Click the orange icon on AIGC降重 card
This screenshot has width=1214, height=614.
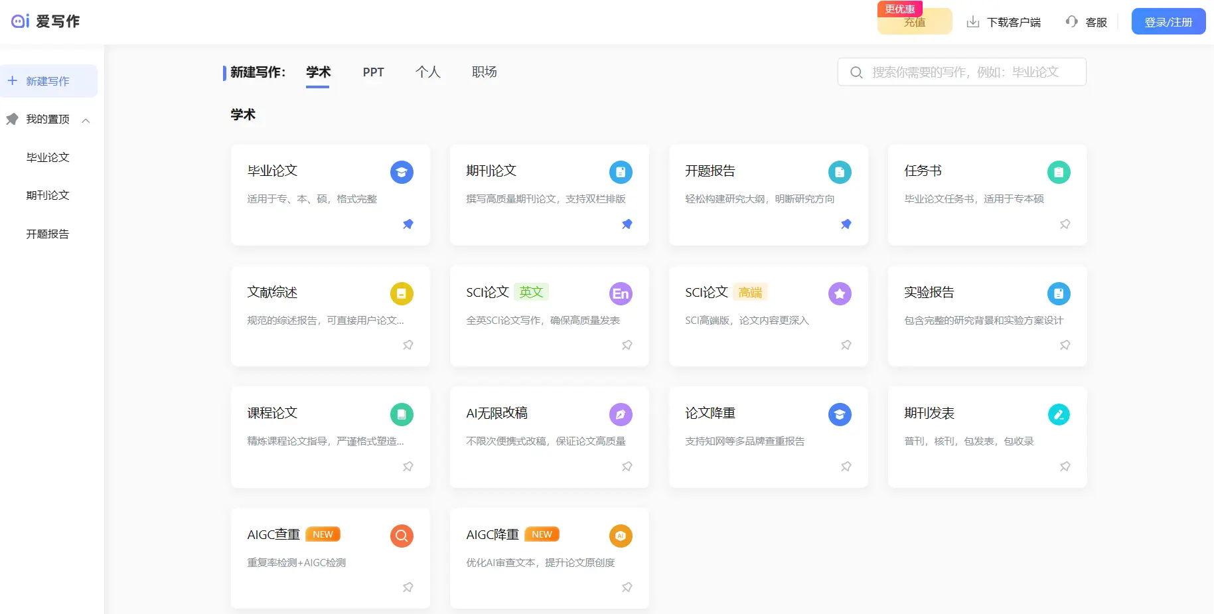(x=621, y=536)
